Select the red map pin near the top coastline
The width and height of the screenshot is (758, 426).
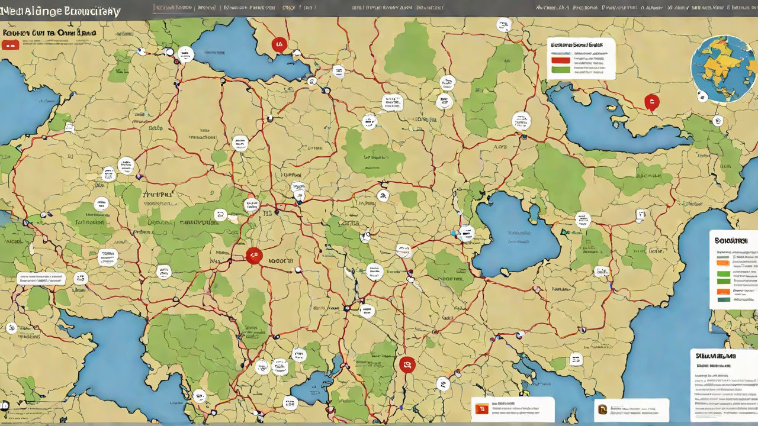click(278, 44)
